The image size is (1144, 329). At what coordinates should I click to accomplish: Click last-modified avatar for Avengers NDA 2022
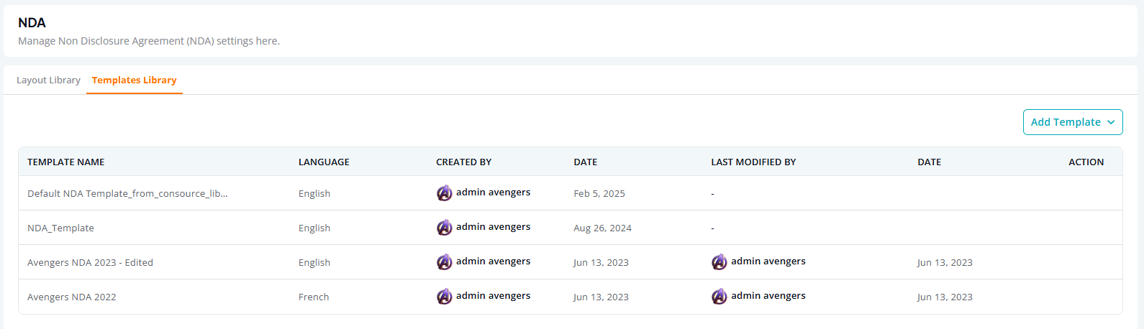[x=719, y=297]
